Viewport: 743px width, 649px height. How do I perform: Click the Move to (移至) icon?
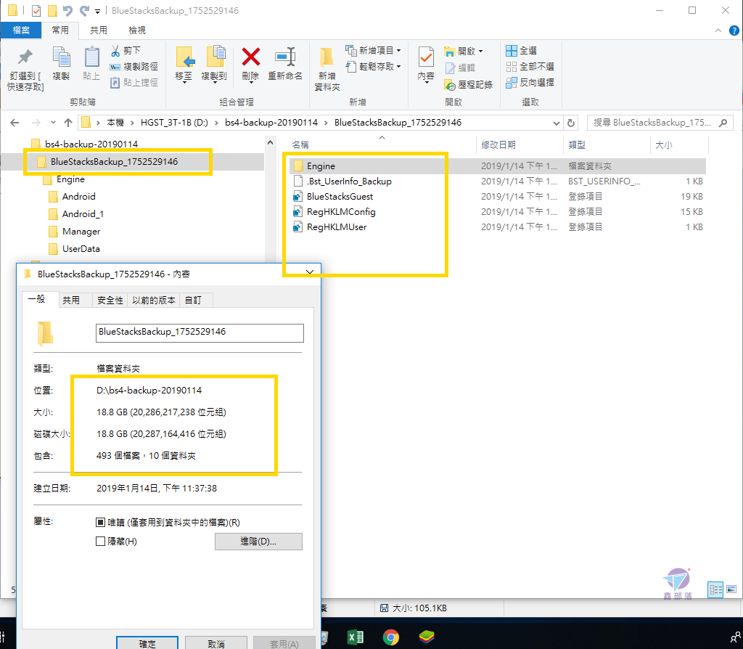[184, 58]
